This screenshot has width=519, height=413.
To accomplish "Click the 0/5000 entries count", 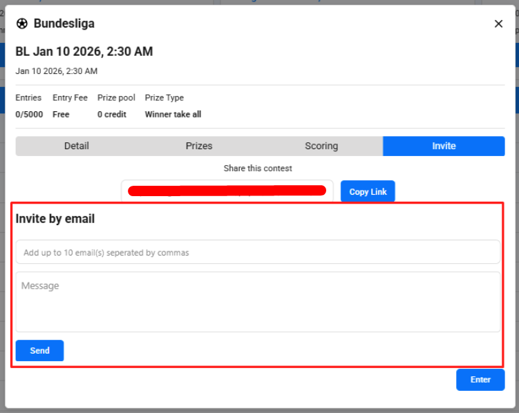I will tap(29, 115).
